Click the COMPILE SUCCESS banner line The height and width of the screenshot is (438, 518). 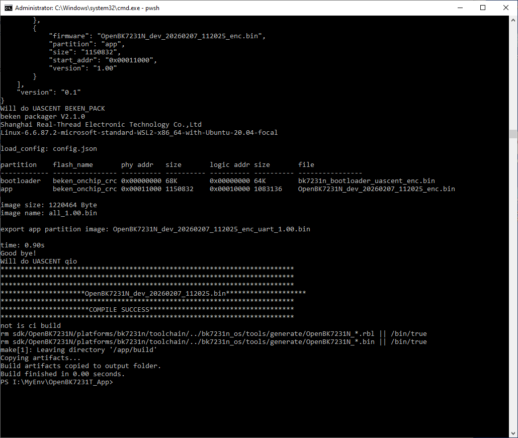[x=147, y=309]
